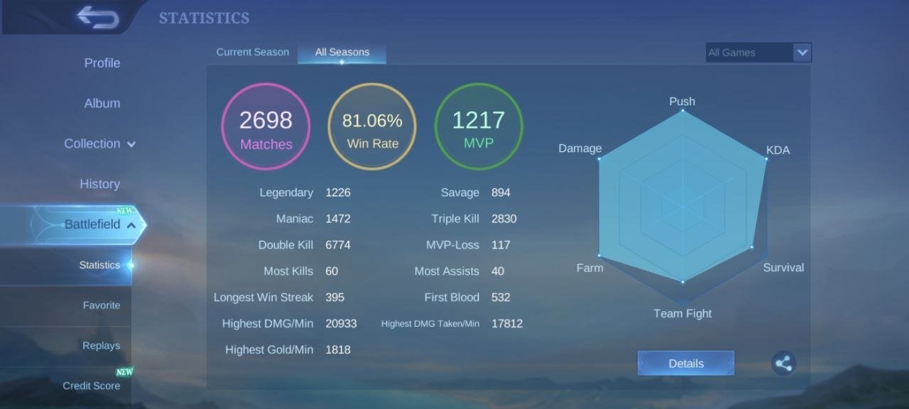This screenshot has width=909, height=409.
Task: Select the All Seasons tab
Action: (x=342, y=52)
